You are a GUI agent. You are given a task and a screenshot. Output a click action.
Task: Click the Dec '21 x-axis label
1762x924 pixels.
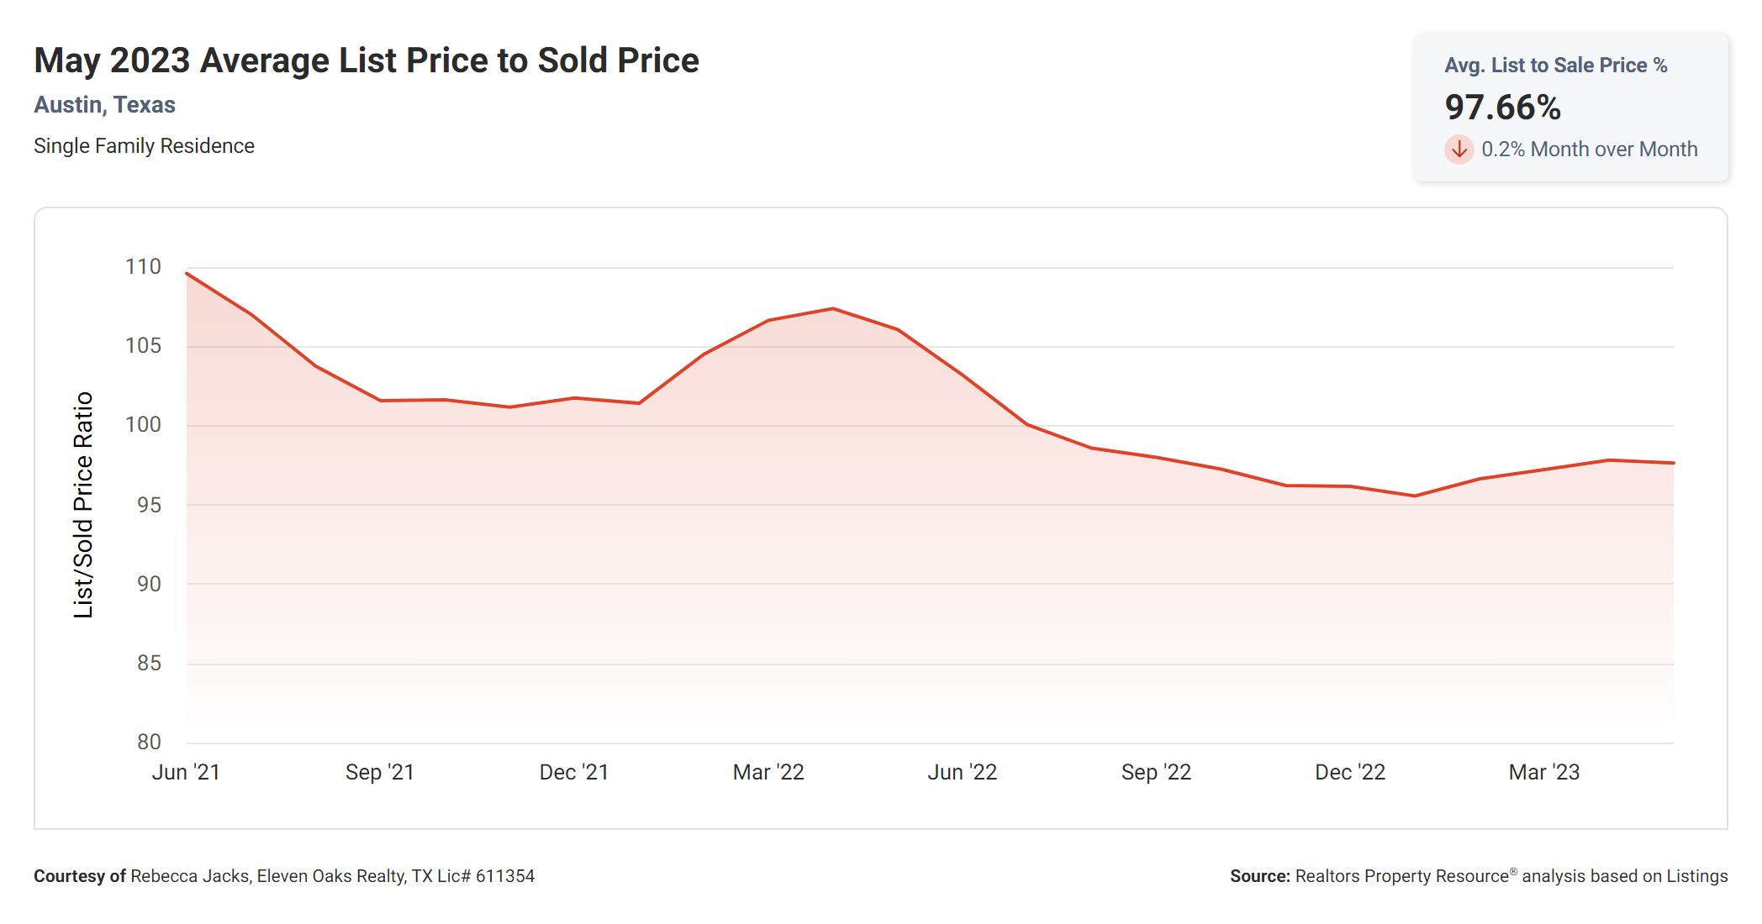click(574, 772)
